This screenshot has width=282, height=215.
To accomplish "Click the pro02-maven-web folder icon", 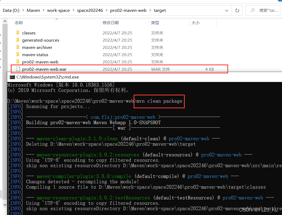I will point(18,62).
